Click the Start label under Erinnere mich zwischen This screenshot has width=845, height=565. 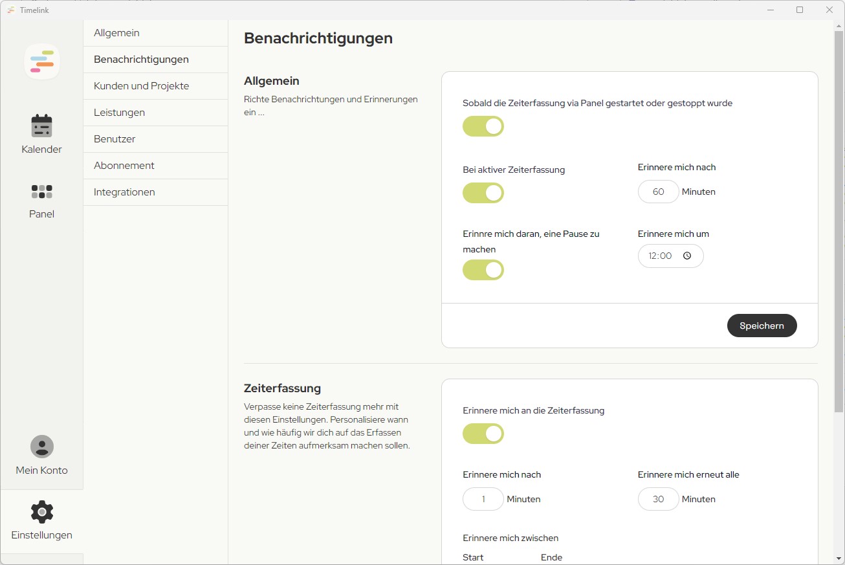pos(473,557)
